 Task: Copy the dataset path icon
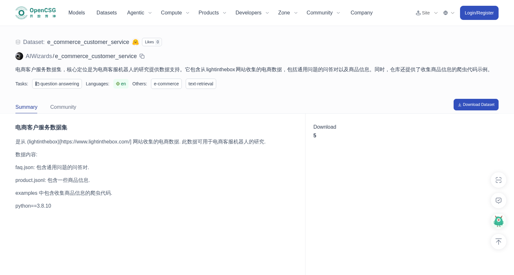[142, 56]
